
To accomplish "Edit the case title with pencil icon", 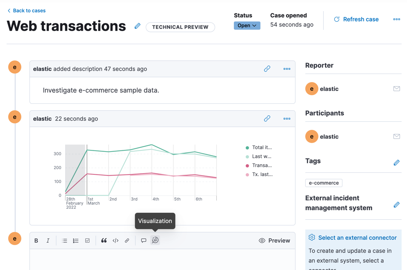I will (138, 26).
